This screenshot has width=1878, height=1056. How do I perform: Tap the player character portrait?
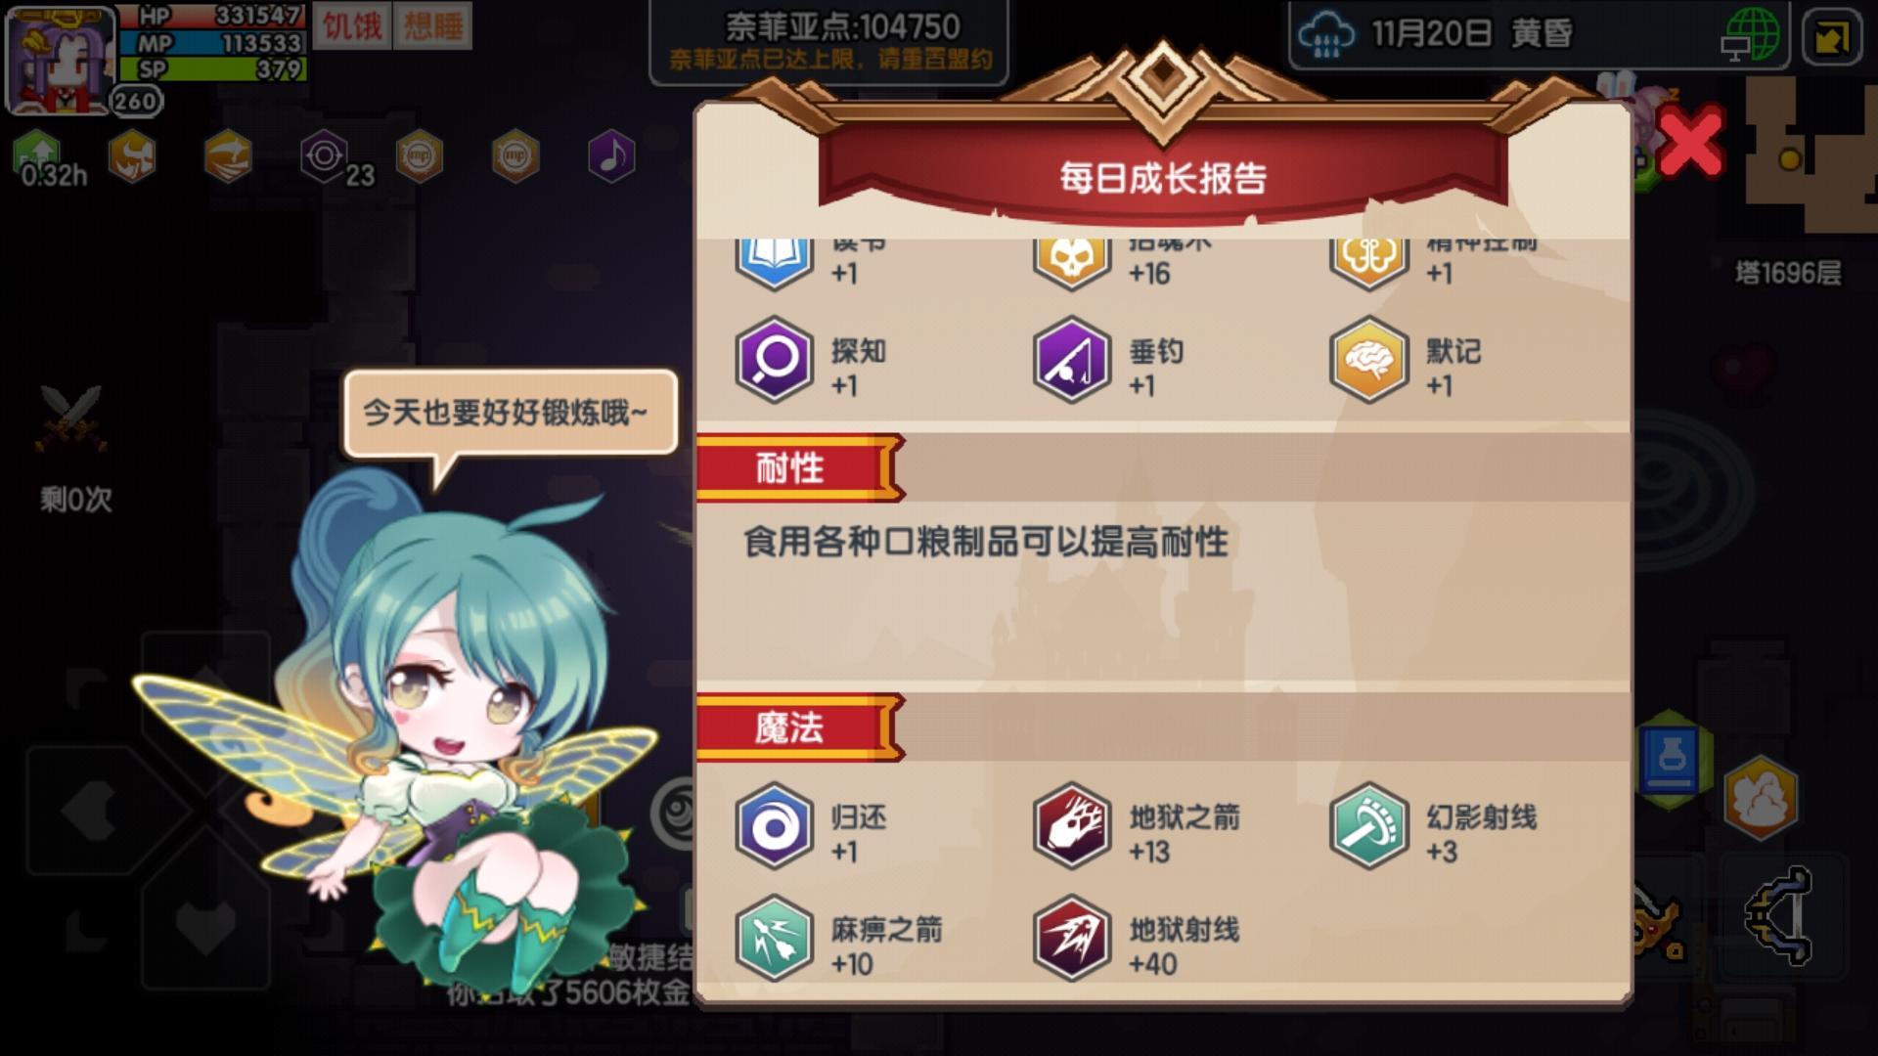click(x=61, y=59)
